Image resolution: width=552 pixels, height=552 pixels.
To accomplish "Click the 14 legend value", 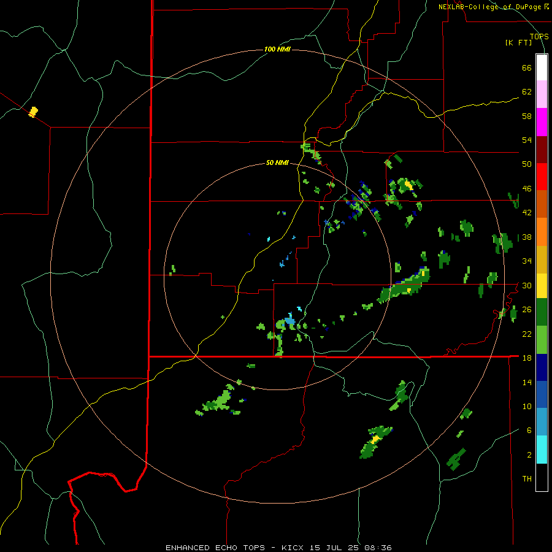I will pos(527,382).
